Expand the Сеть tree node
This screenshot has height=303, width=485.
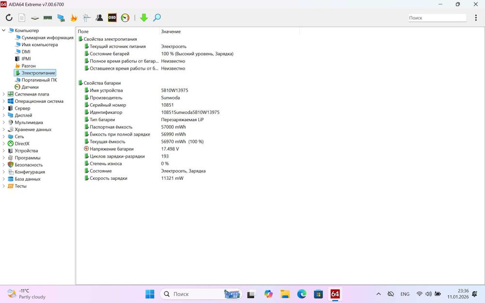4,136
